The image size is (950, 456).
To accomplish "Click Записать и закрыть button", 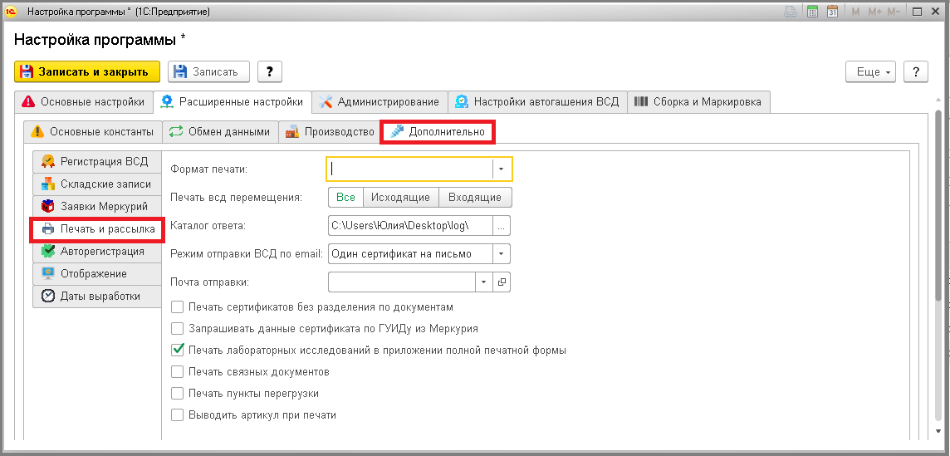I will pos(87,71).
